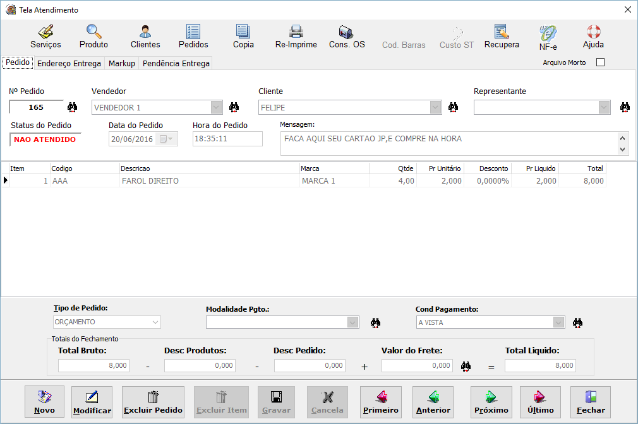This screenshot has width=638, height=424.
Task: Expand the Cliente dropdown showing FELIPE
Action: (435, 107)
